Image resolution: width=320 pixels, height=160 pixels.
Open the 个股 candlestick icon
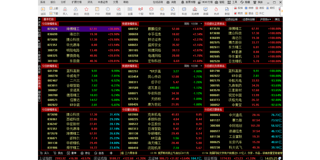141,9
